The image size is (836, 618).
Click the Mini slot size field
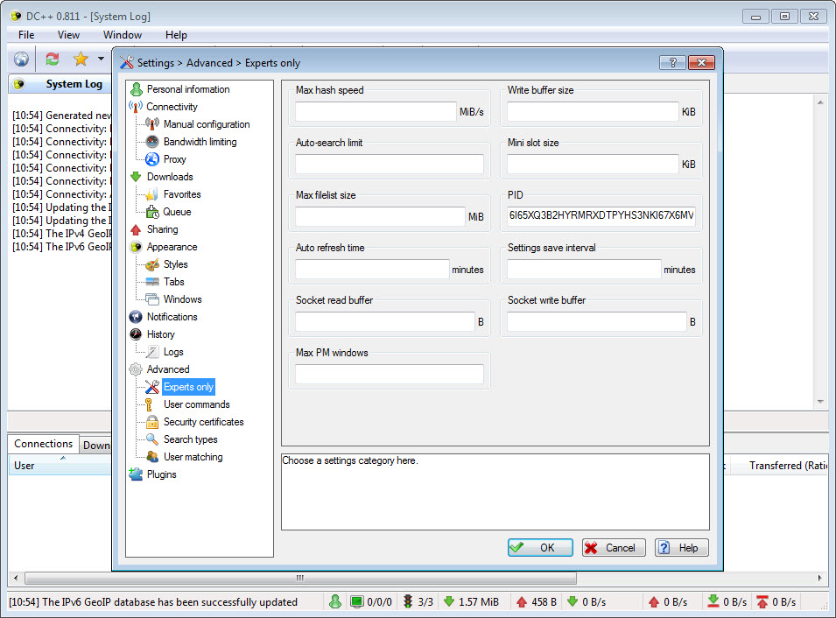click(x=593, y=165)
